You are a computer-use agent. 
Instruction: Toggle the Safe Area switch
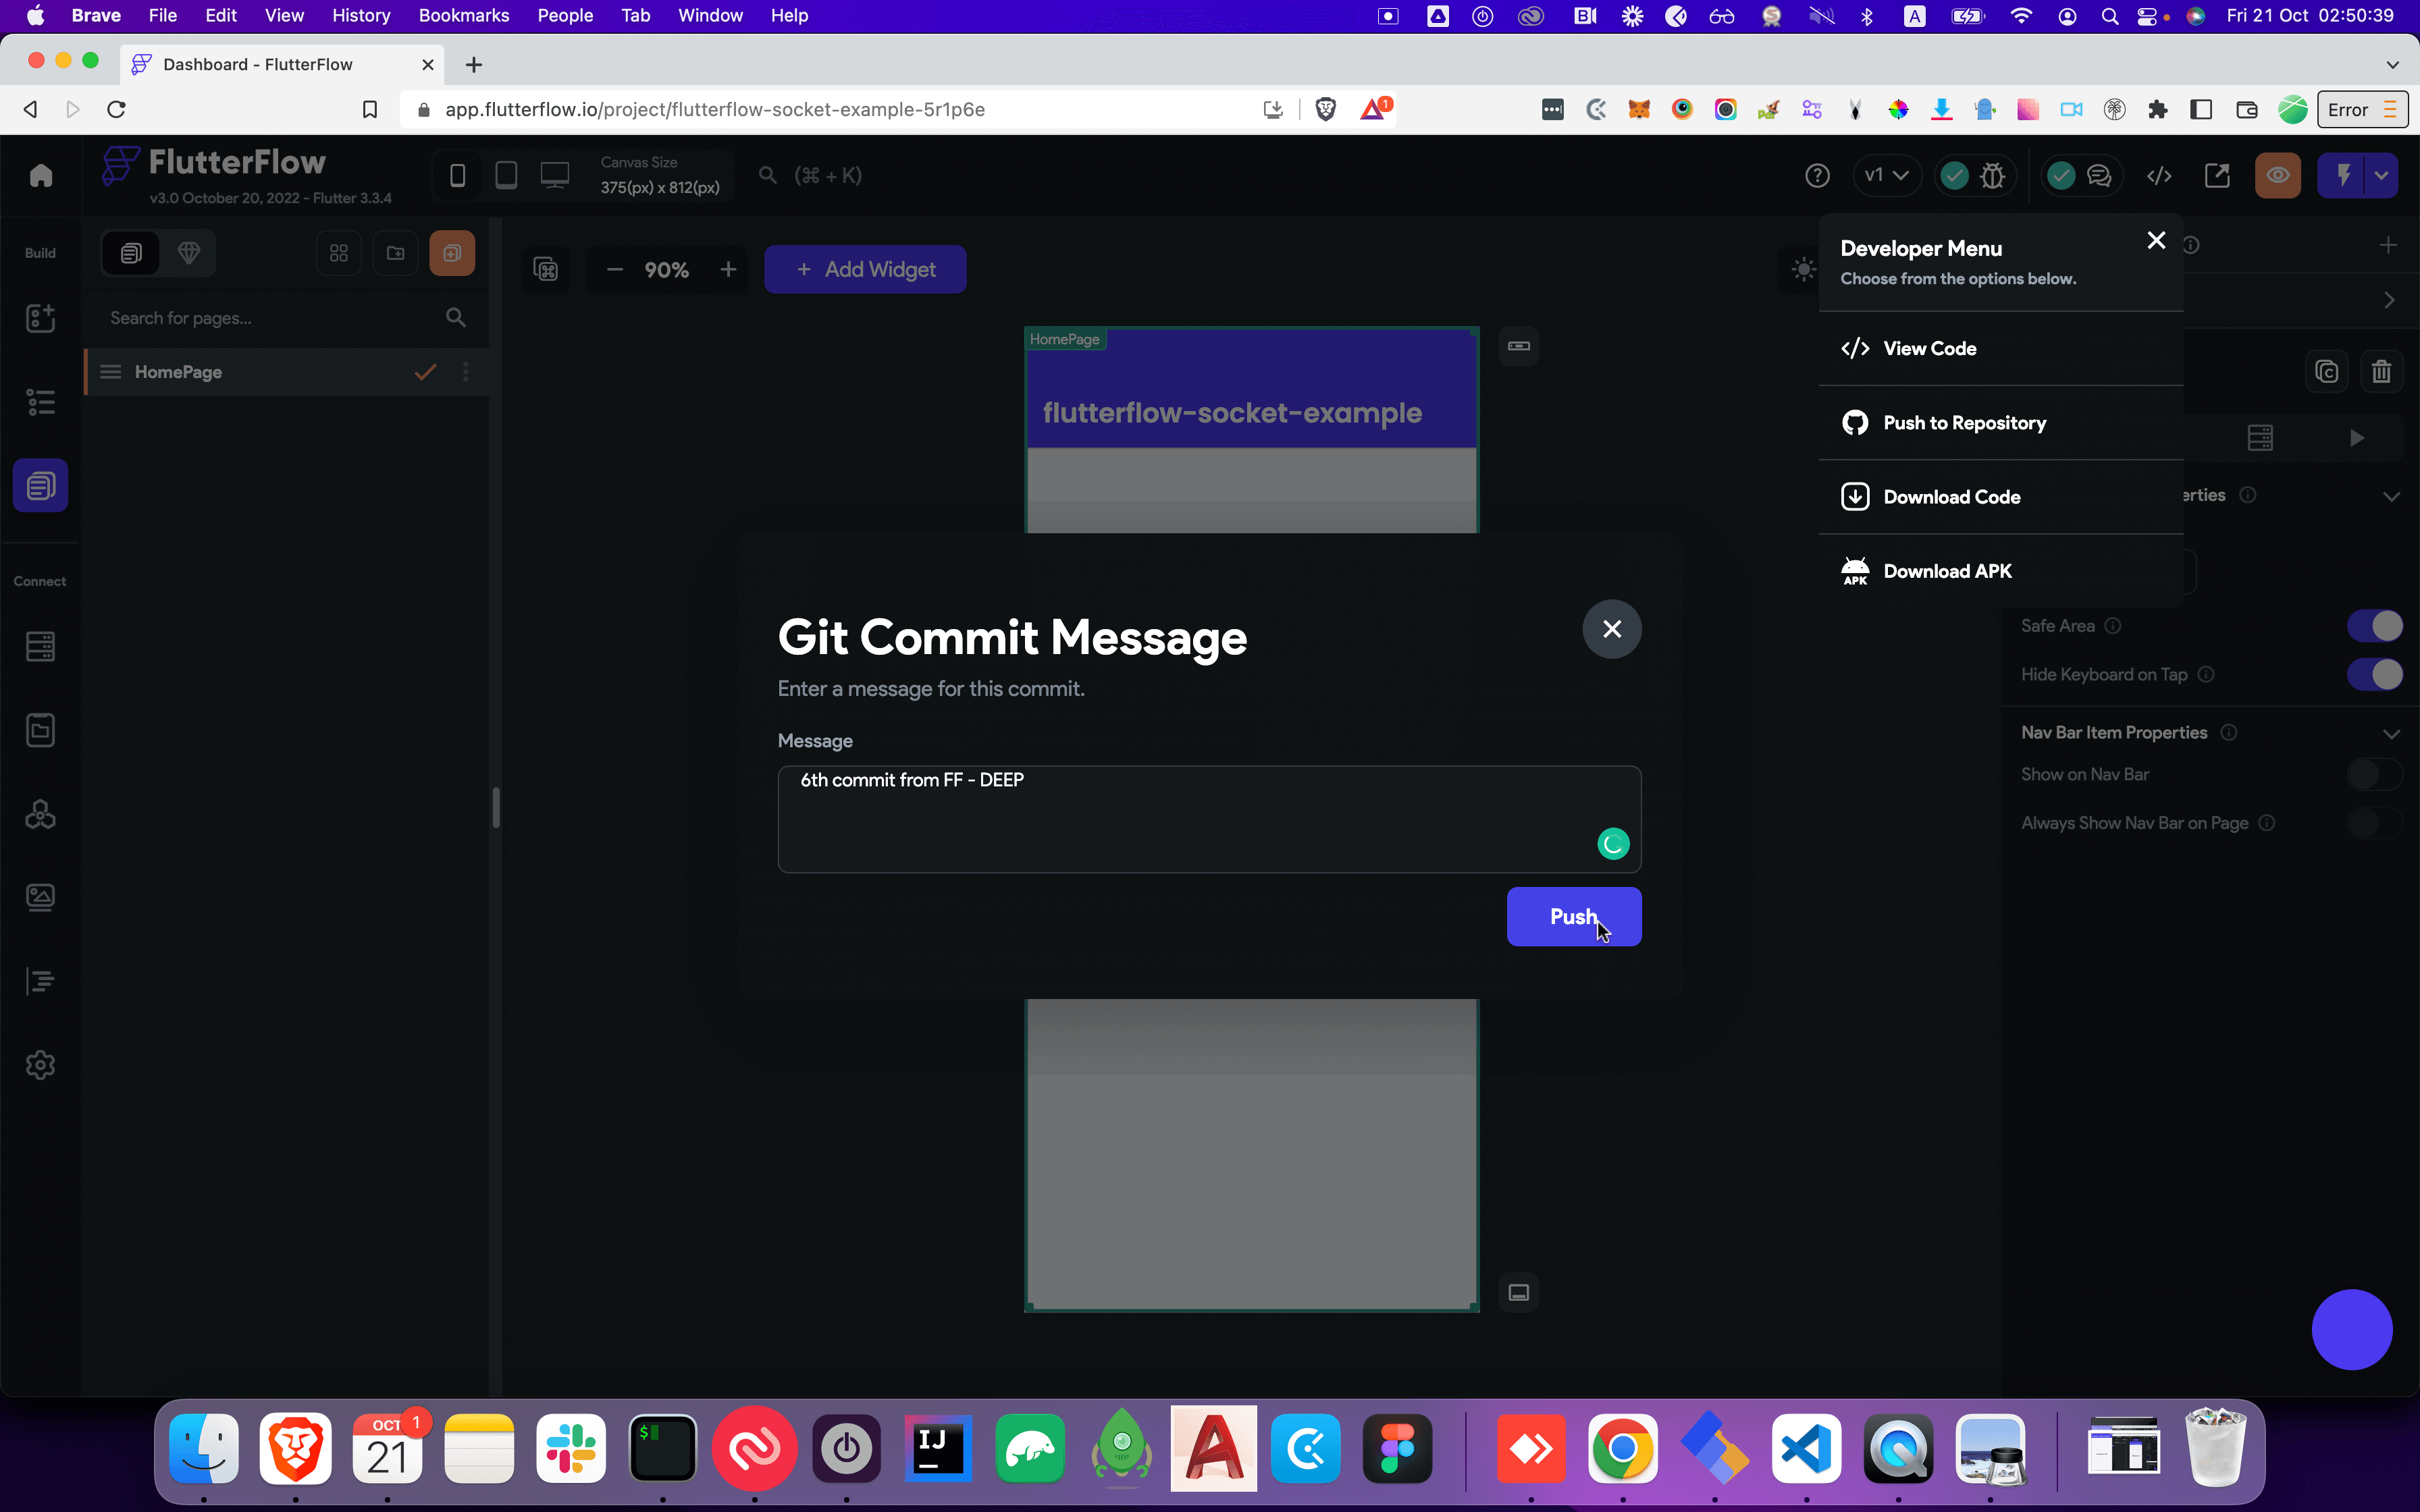pos(2374,626)
